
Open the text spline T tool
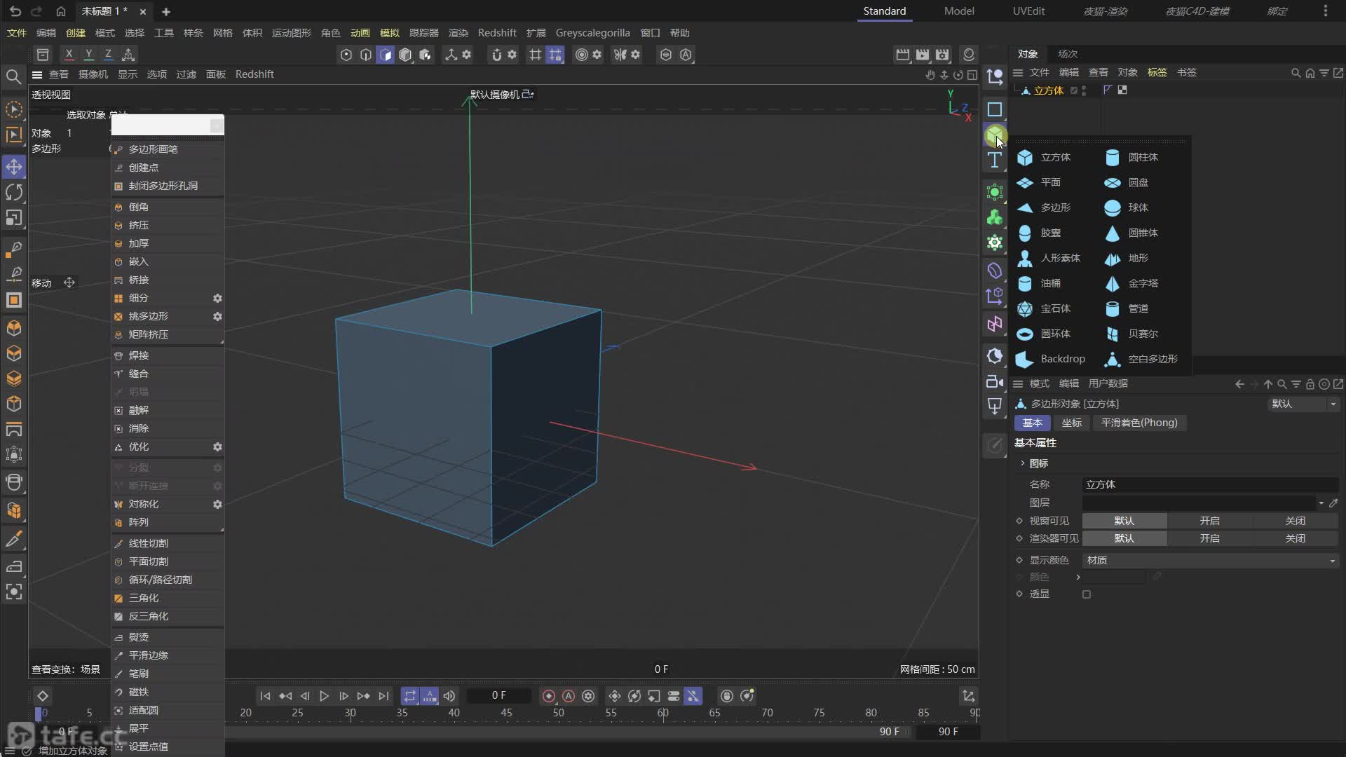tap(995, 161)
